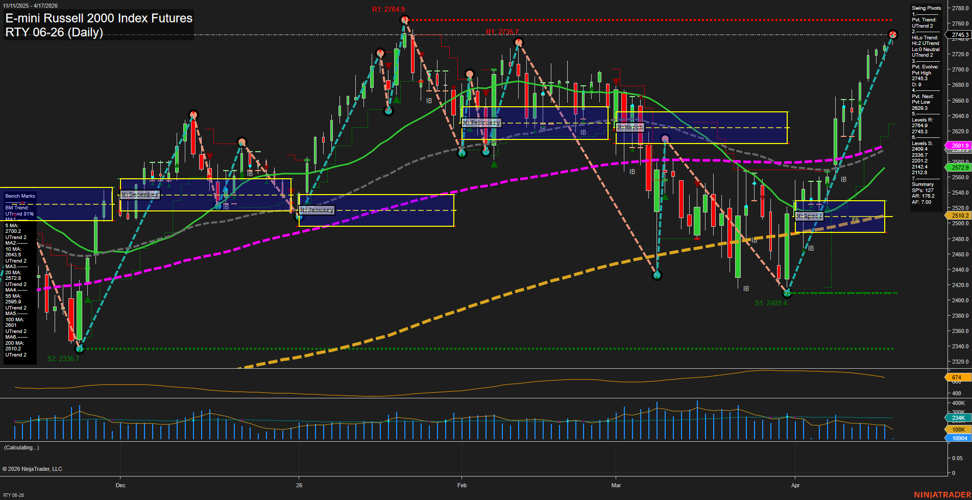Select the M:December month label tag
972x500 pixels.
click(140, 195)
